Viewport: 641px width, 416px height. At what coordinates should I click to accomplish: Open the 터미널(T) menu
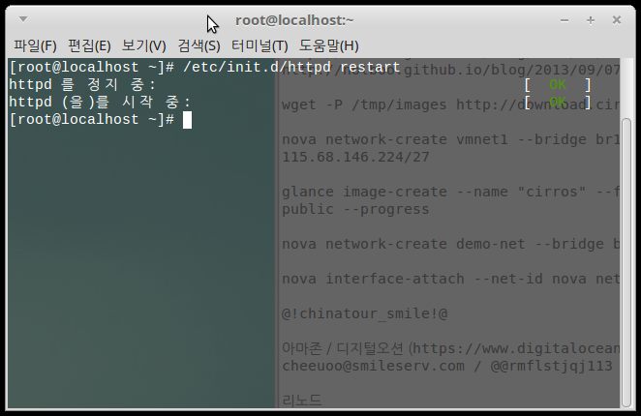[259, 45]
